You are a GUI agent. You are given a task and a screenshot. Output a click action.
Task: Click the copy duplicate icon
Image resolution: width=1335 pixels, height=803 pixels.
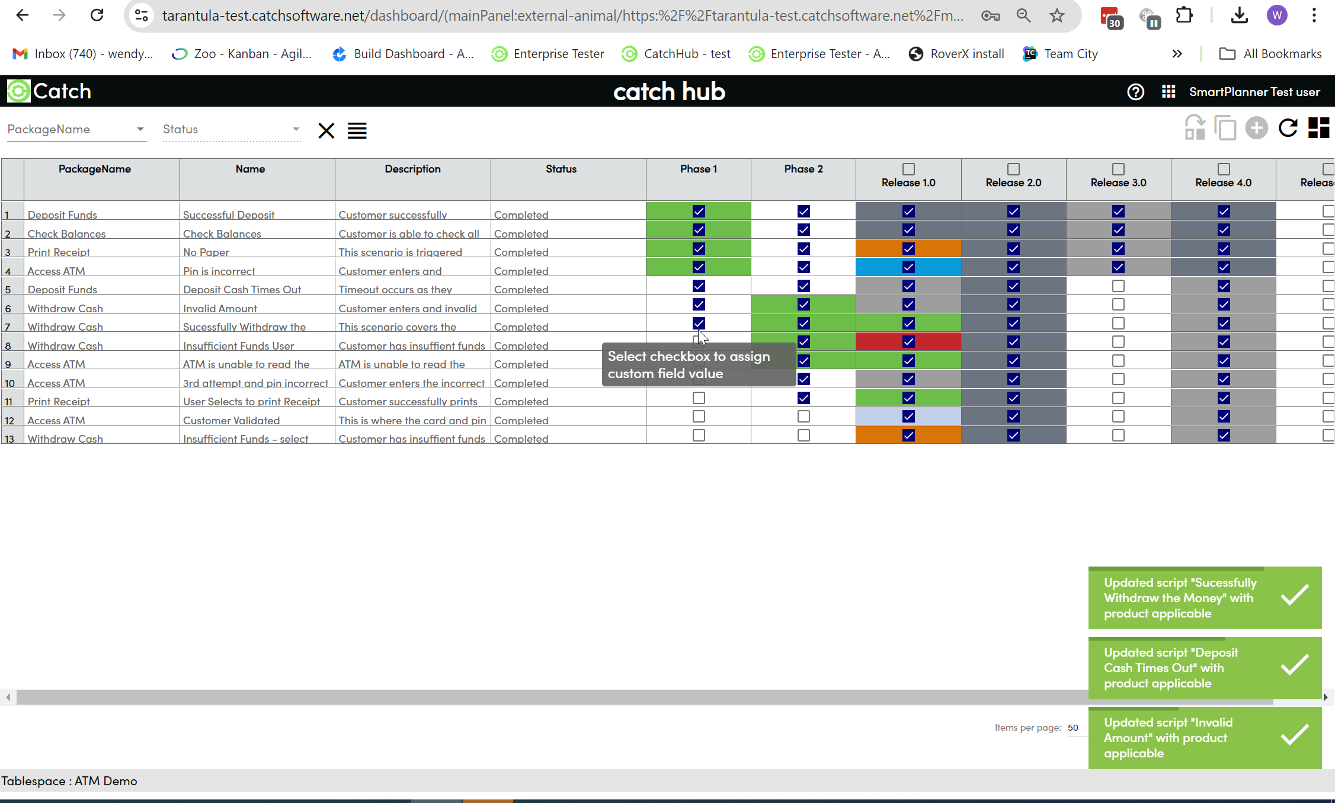tap(1225, 128)
